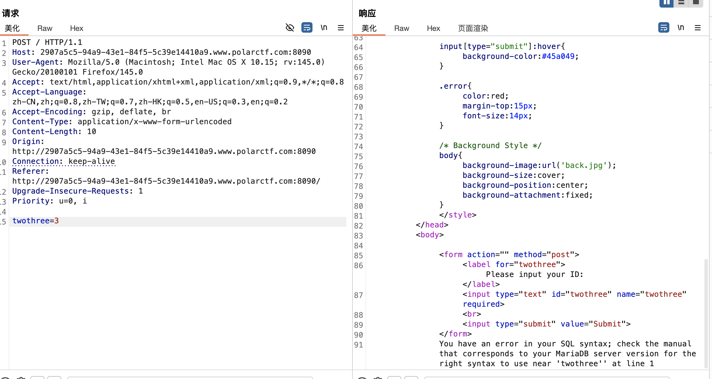Toggle the \n non-printable characters in request pane
Image resolution: width=712 pixels, height=379 pixels.
coord(324,28)
